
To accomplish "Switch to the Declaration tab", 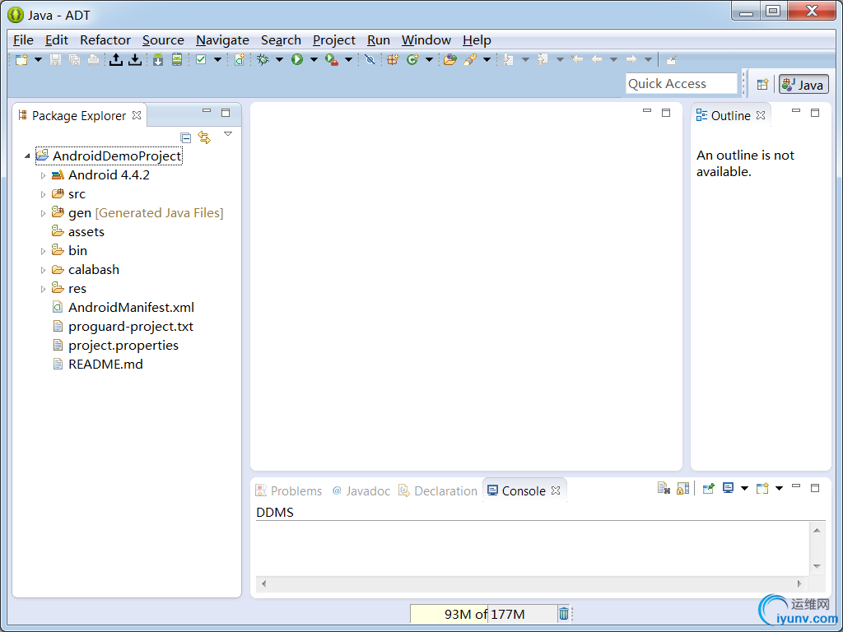I will tap(438, 490).
